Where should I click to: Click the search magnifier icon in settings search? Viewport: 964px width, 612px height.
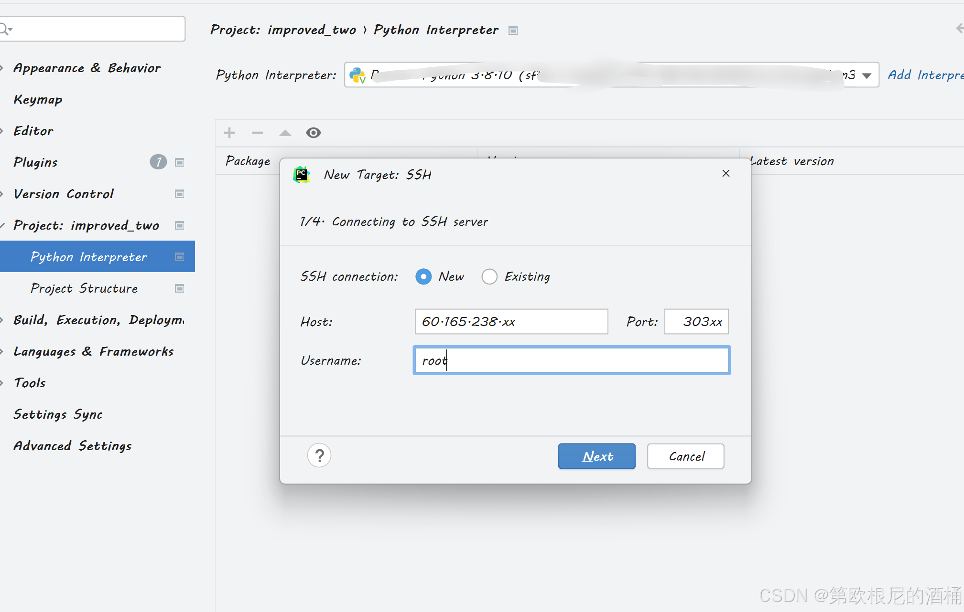pyautogui.click(x=5, y=29)
